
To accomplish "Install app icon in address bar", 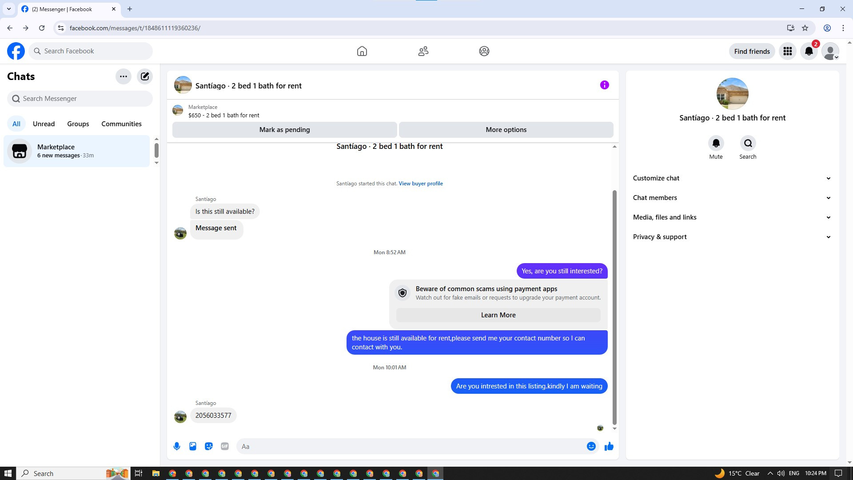I will point(790,28).
